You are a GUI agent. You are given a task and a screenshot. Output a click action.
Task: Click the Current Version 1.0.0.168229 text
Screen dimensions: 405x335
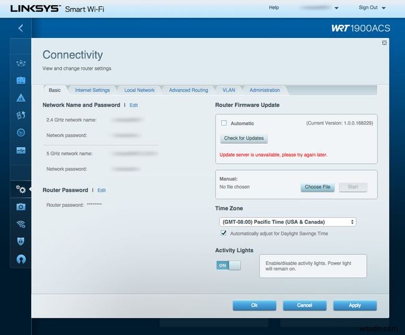tap(340, 123)
